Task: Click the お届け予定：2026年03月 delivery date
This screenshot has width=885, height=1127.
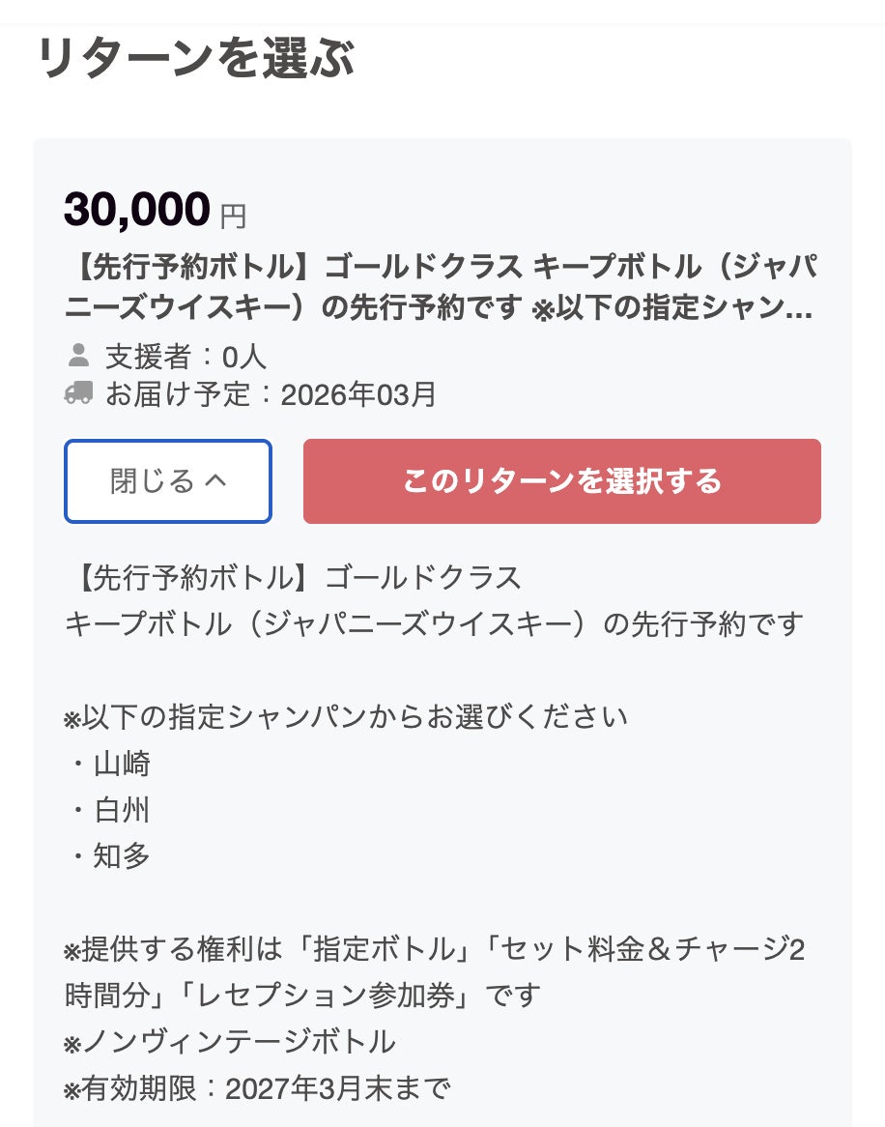Action: pyautogui.click(x=271, y=394)
